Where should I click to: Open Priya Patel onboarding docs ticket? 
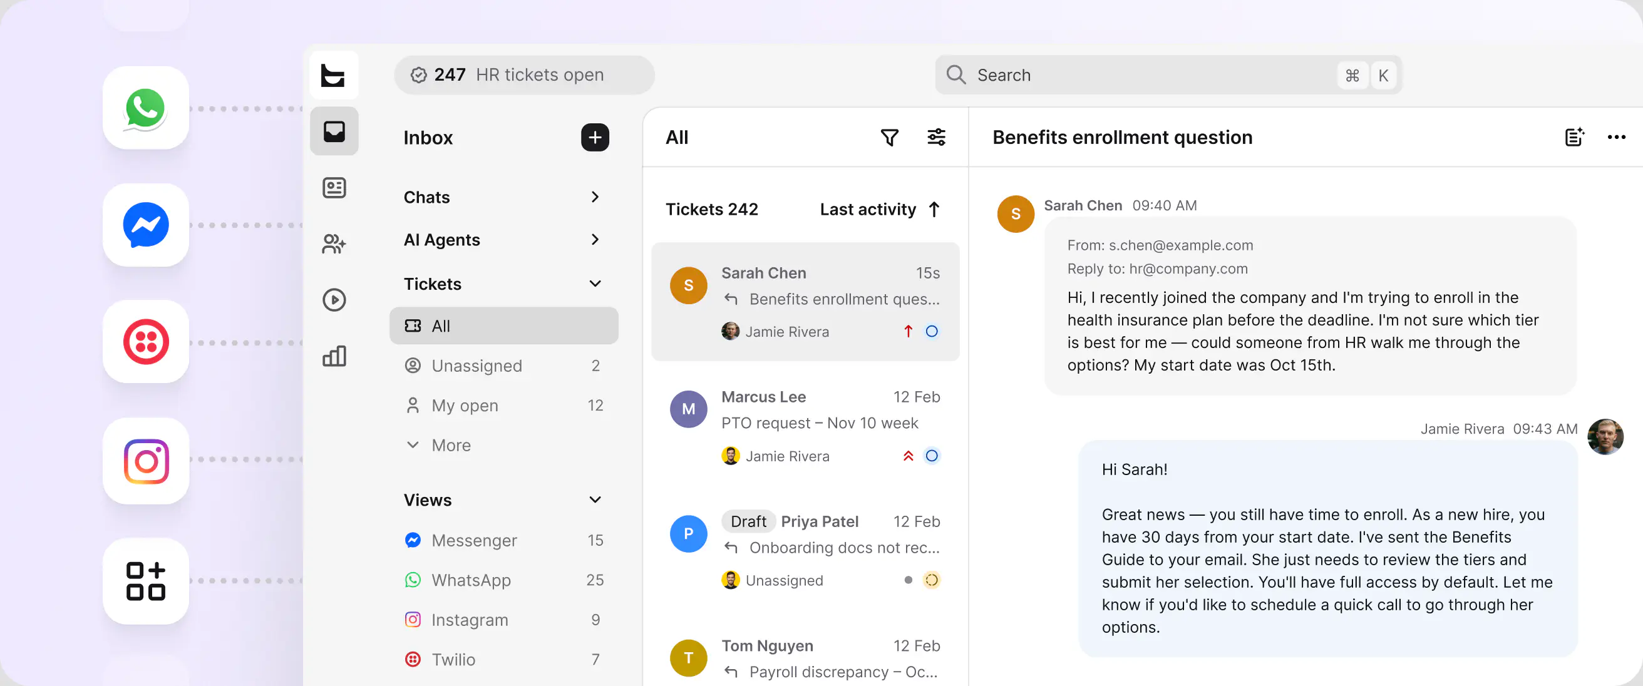[x=805, y=550]
